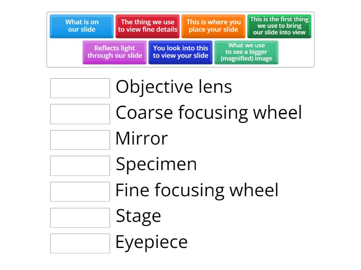Click the purple "Reflects light" tile
Screen dimensions: 361x270
(x=115, y=52)
